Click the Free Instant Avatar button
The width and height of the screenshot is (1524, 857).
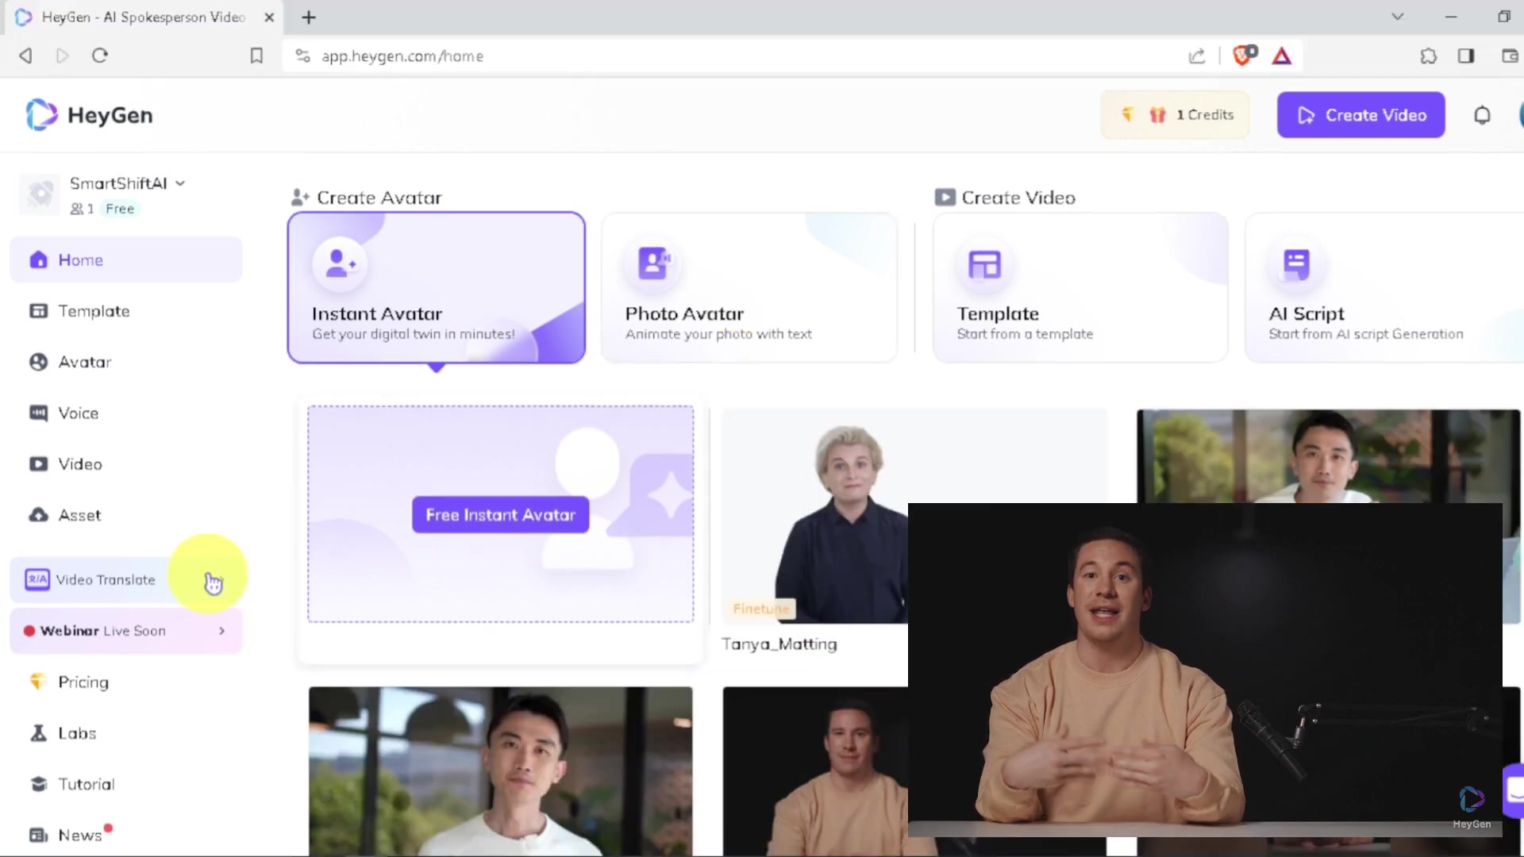pyautogui.click(x=500, y=515)
